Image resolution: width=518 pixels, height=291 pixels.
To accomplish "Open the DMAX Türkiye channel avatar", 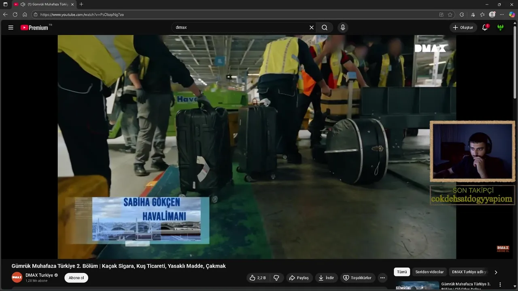I will point(17,277).
